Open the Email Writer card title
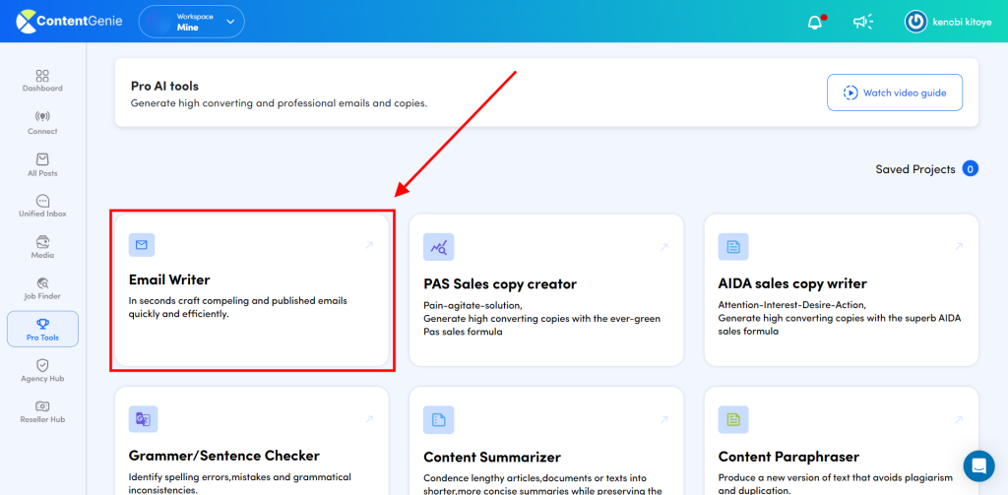Image resolution: width=1008 pixels, height=495 pixels. point(169,279)
